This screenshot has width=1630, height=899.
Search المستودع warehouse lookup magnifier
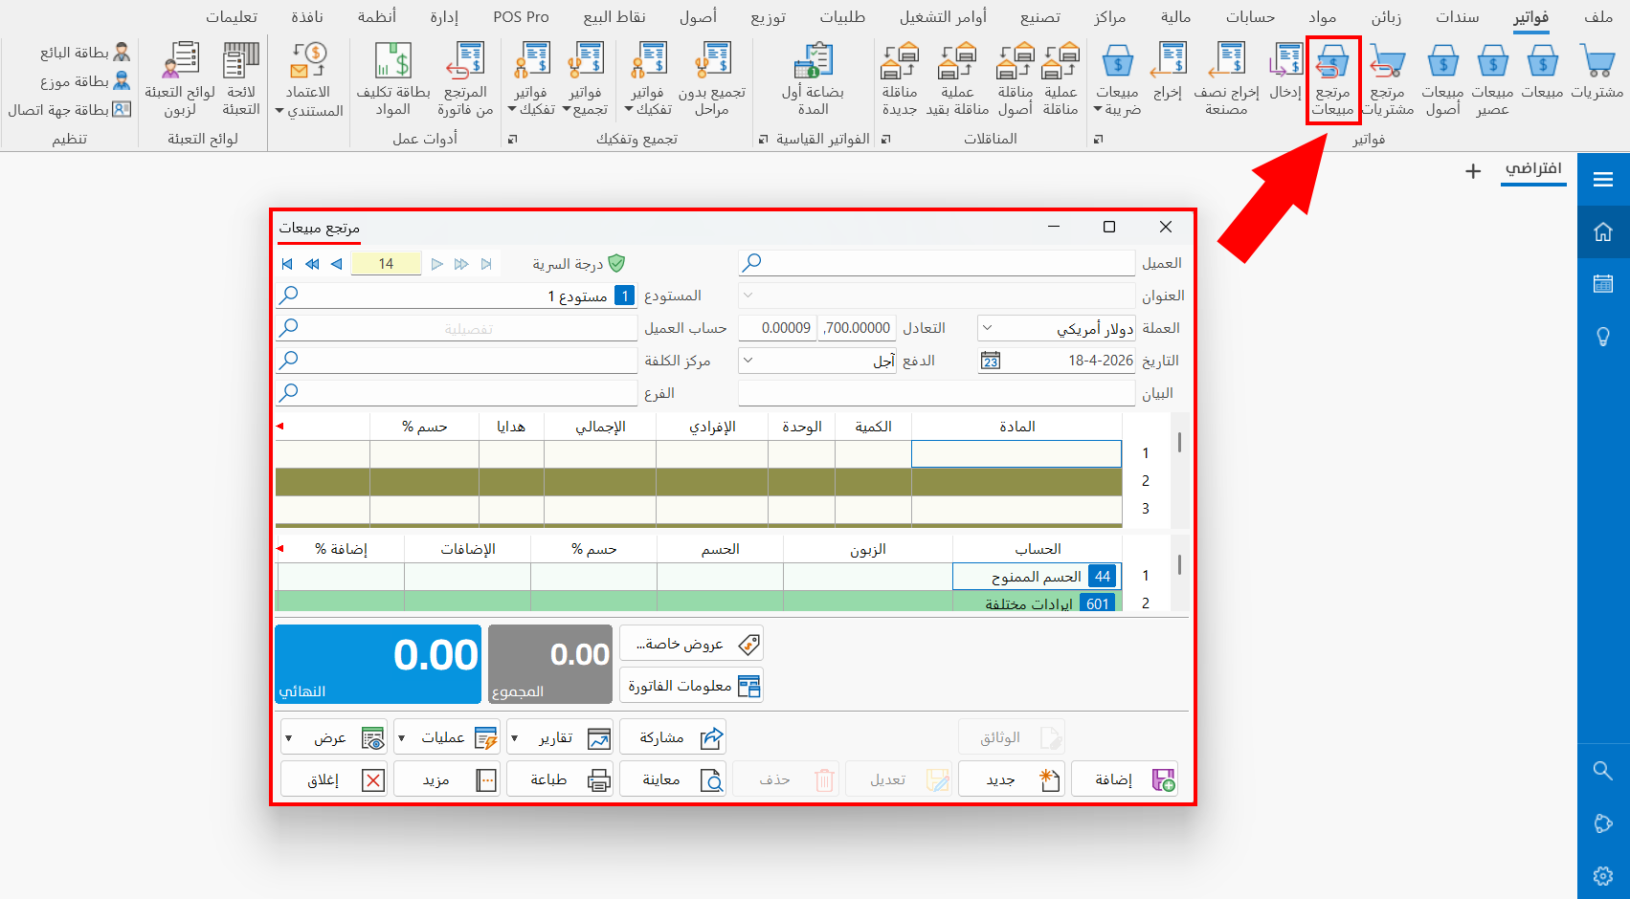point(288,296)
